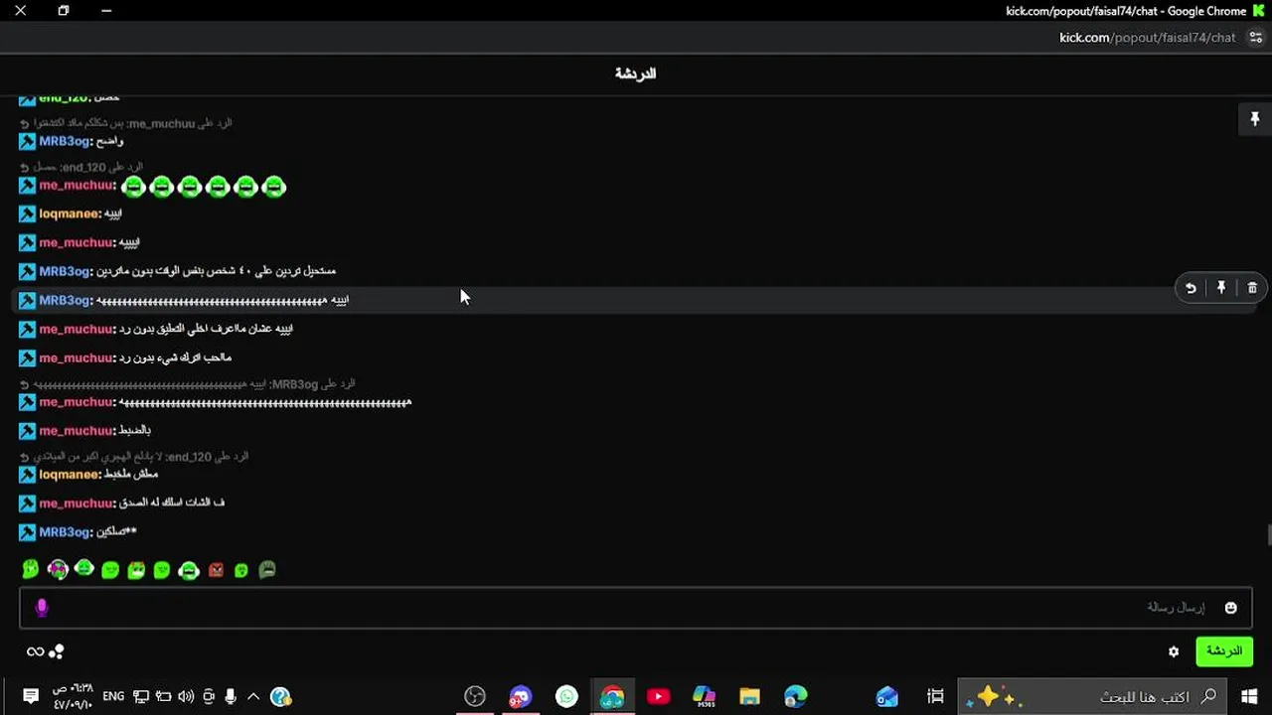Open Outlook from taskbar
This screenshot has width=1272, height=715.
887,697
